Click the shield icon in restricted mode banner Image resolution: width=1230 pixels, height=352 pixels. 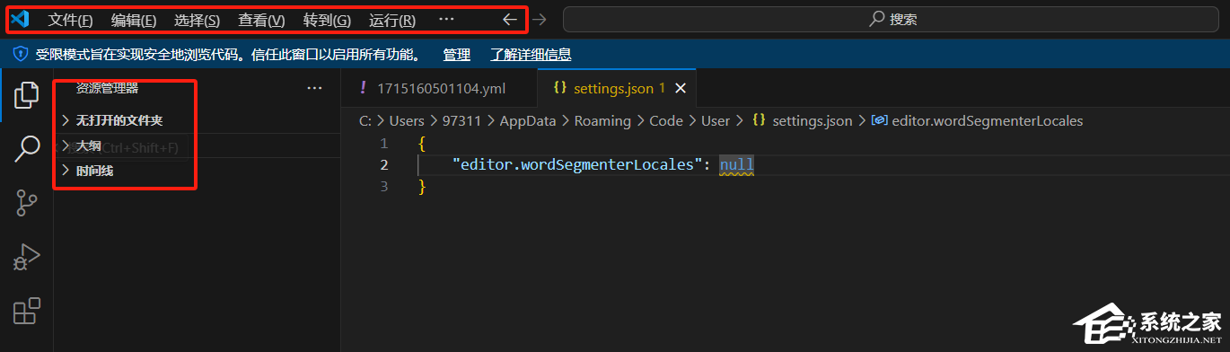tap(20, 55)
